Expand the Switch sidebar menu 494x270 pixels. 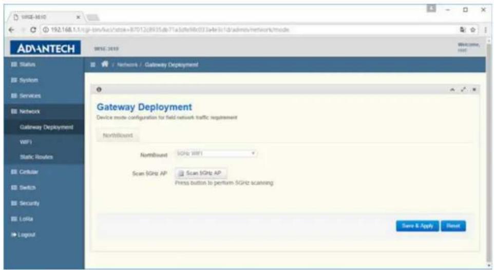tap(24, 188)
